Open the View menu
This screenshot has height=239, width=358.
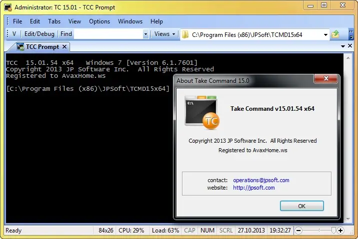(74, 21)
